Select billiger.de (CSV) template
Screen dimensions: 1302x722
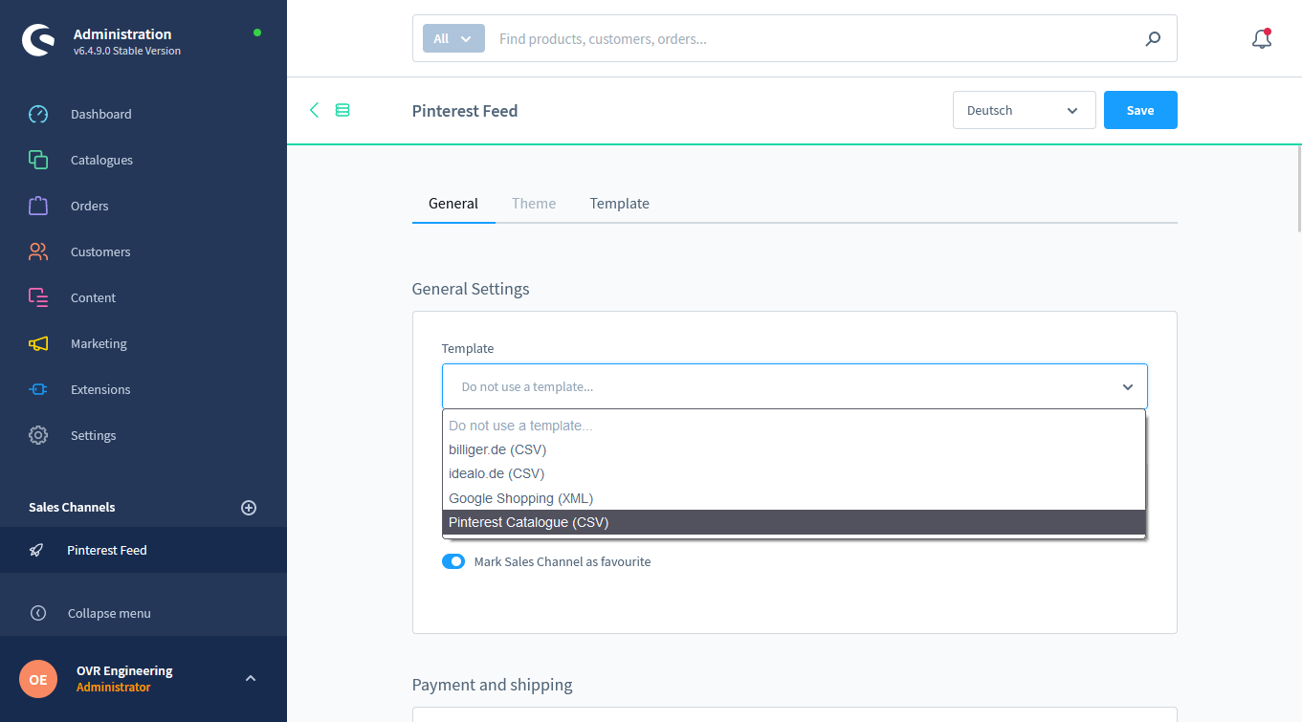pyautogui.click(x=794, y=449)
